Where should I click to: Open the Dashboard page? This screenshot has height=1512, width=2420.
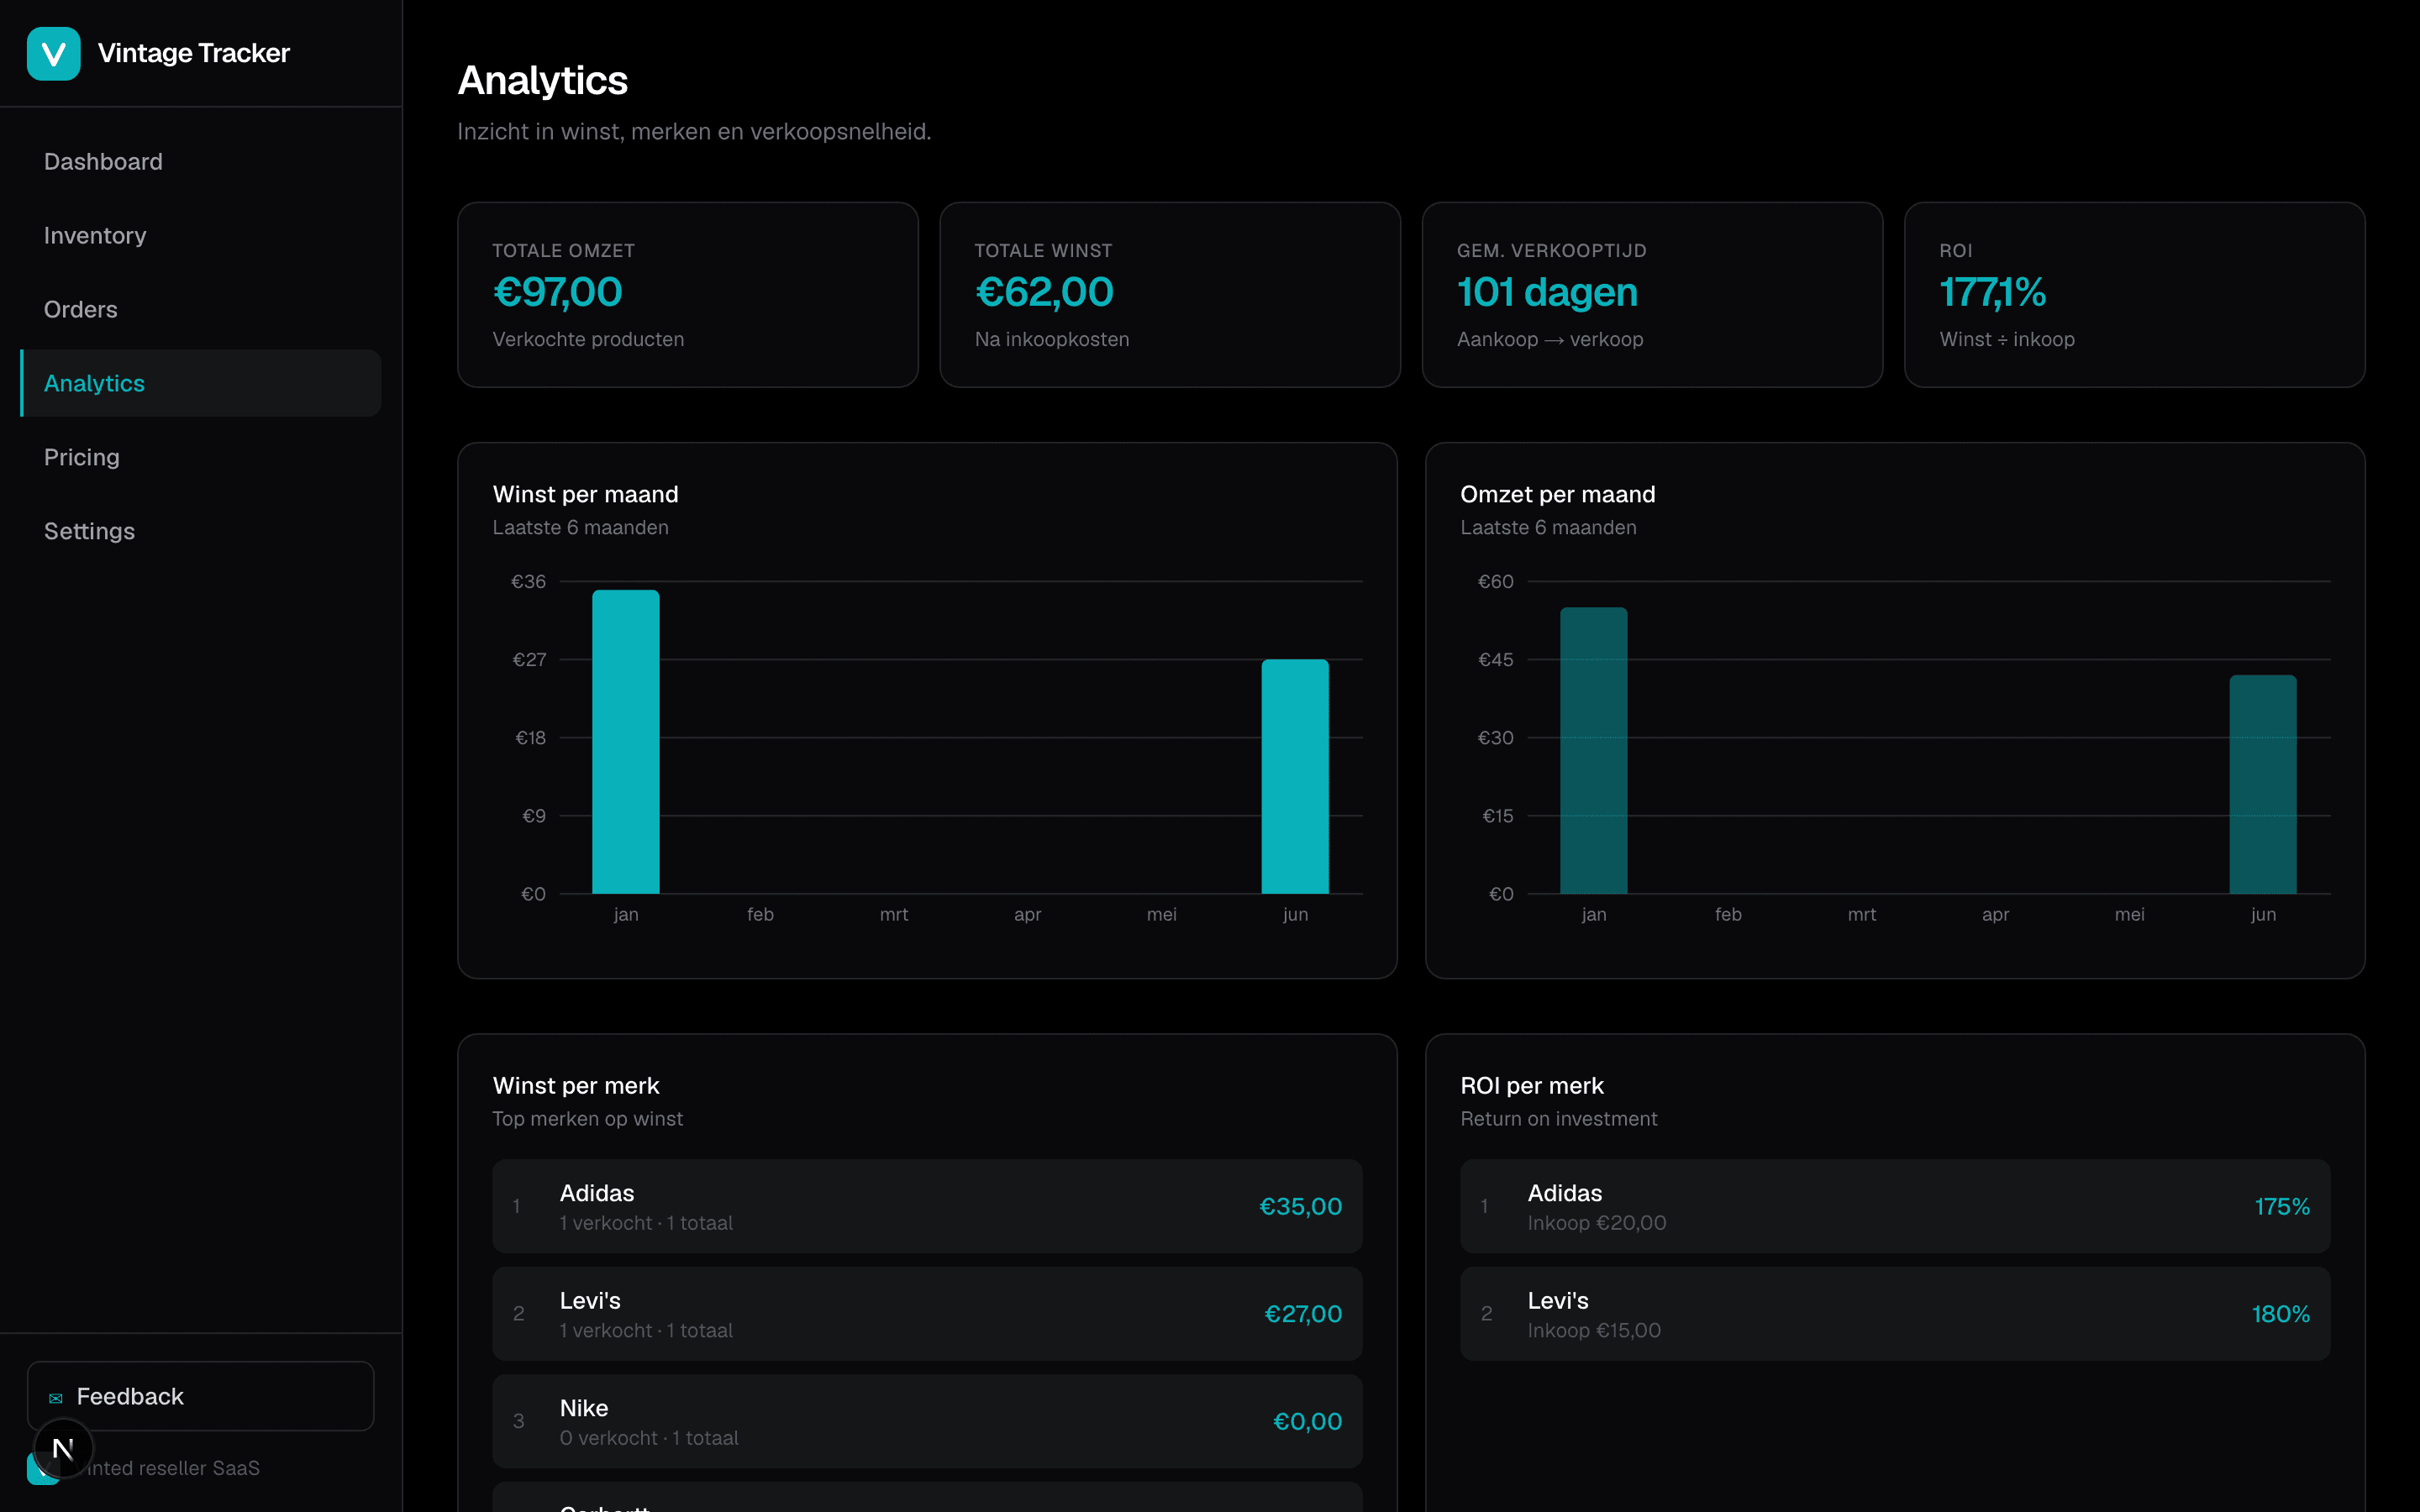200,161
